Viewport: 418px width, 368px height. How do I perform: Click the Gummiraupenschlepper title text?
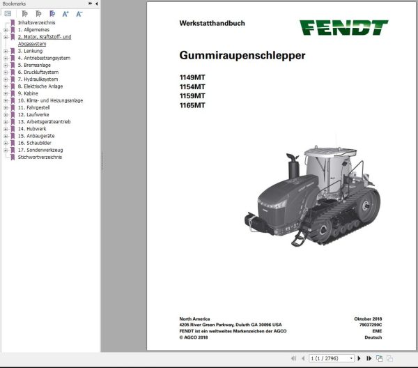pyautogui.click(x=242, y=56)
